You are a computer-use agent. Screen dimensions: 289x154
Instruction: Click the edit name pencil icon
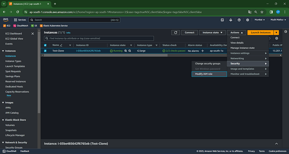tap(61, 45)
